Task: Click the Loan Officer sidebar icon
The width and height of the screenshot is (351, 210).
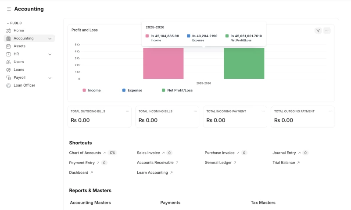Action: [8, 85]
